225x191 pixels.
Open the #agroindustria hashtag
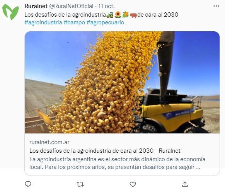coord(43,22)
